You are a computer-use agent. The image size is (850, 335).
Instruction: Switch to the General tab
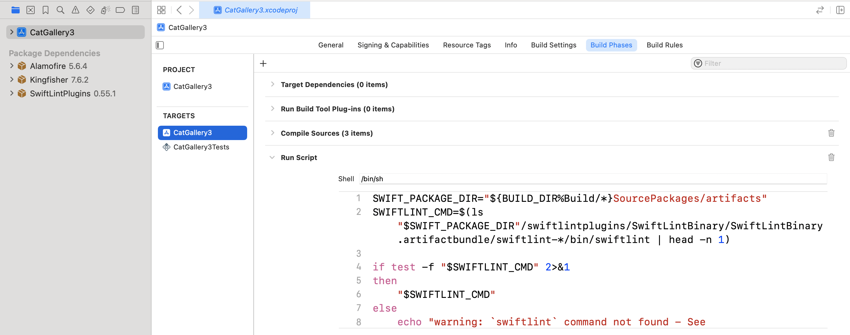pos(331,45)
